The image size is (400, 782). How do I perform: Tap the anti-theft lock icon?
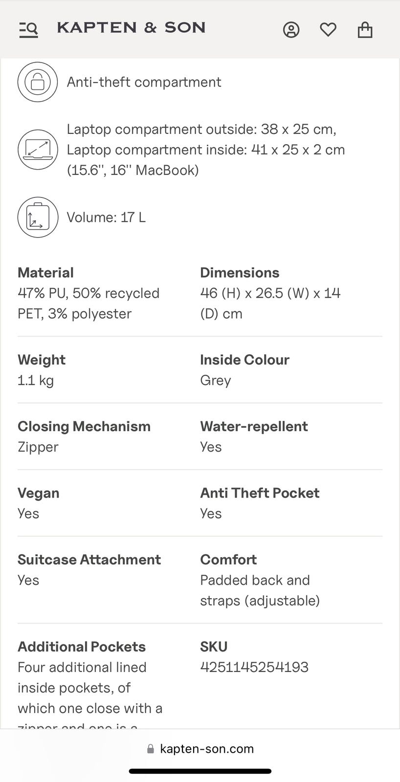tap(38, 82)
